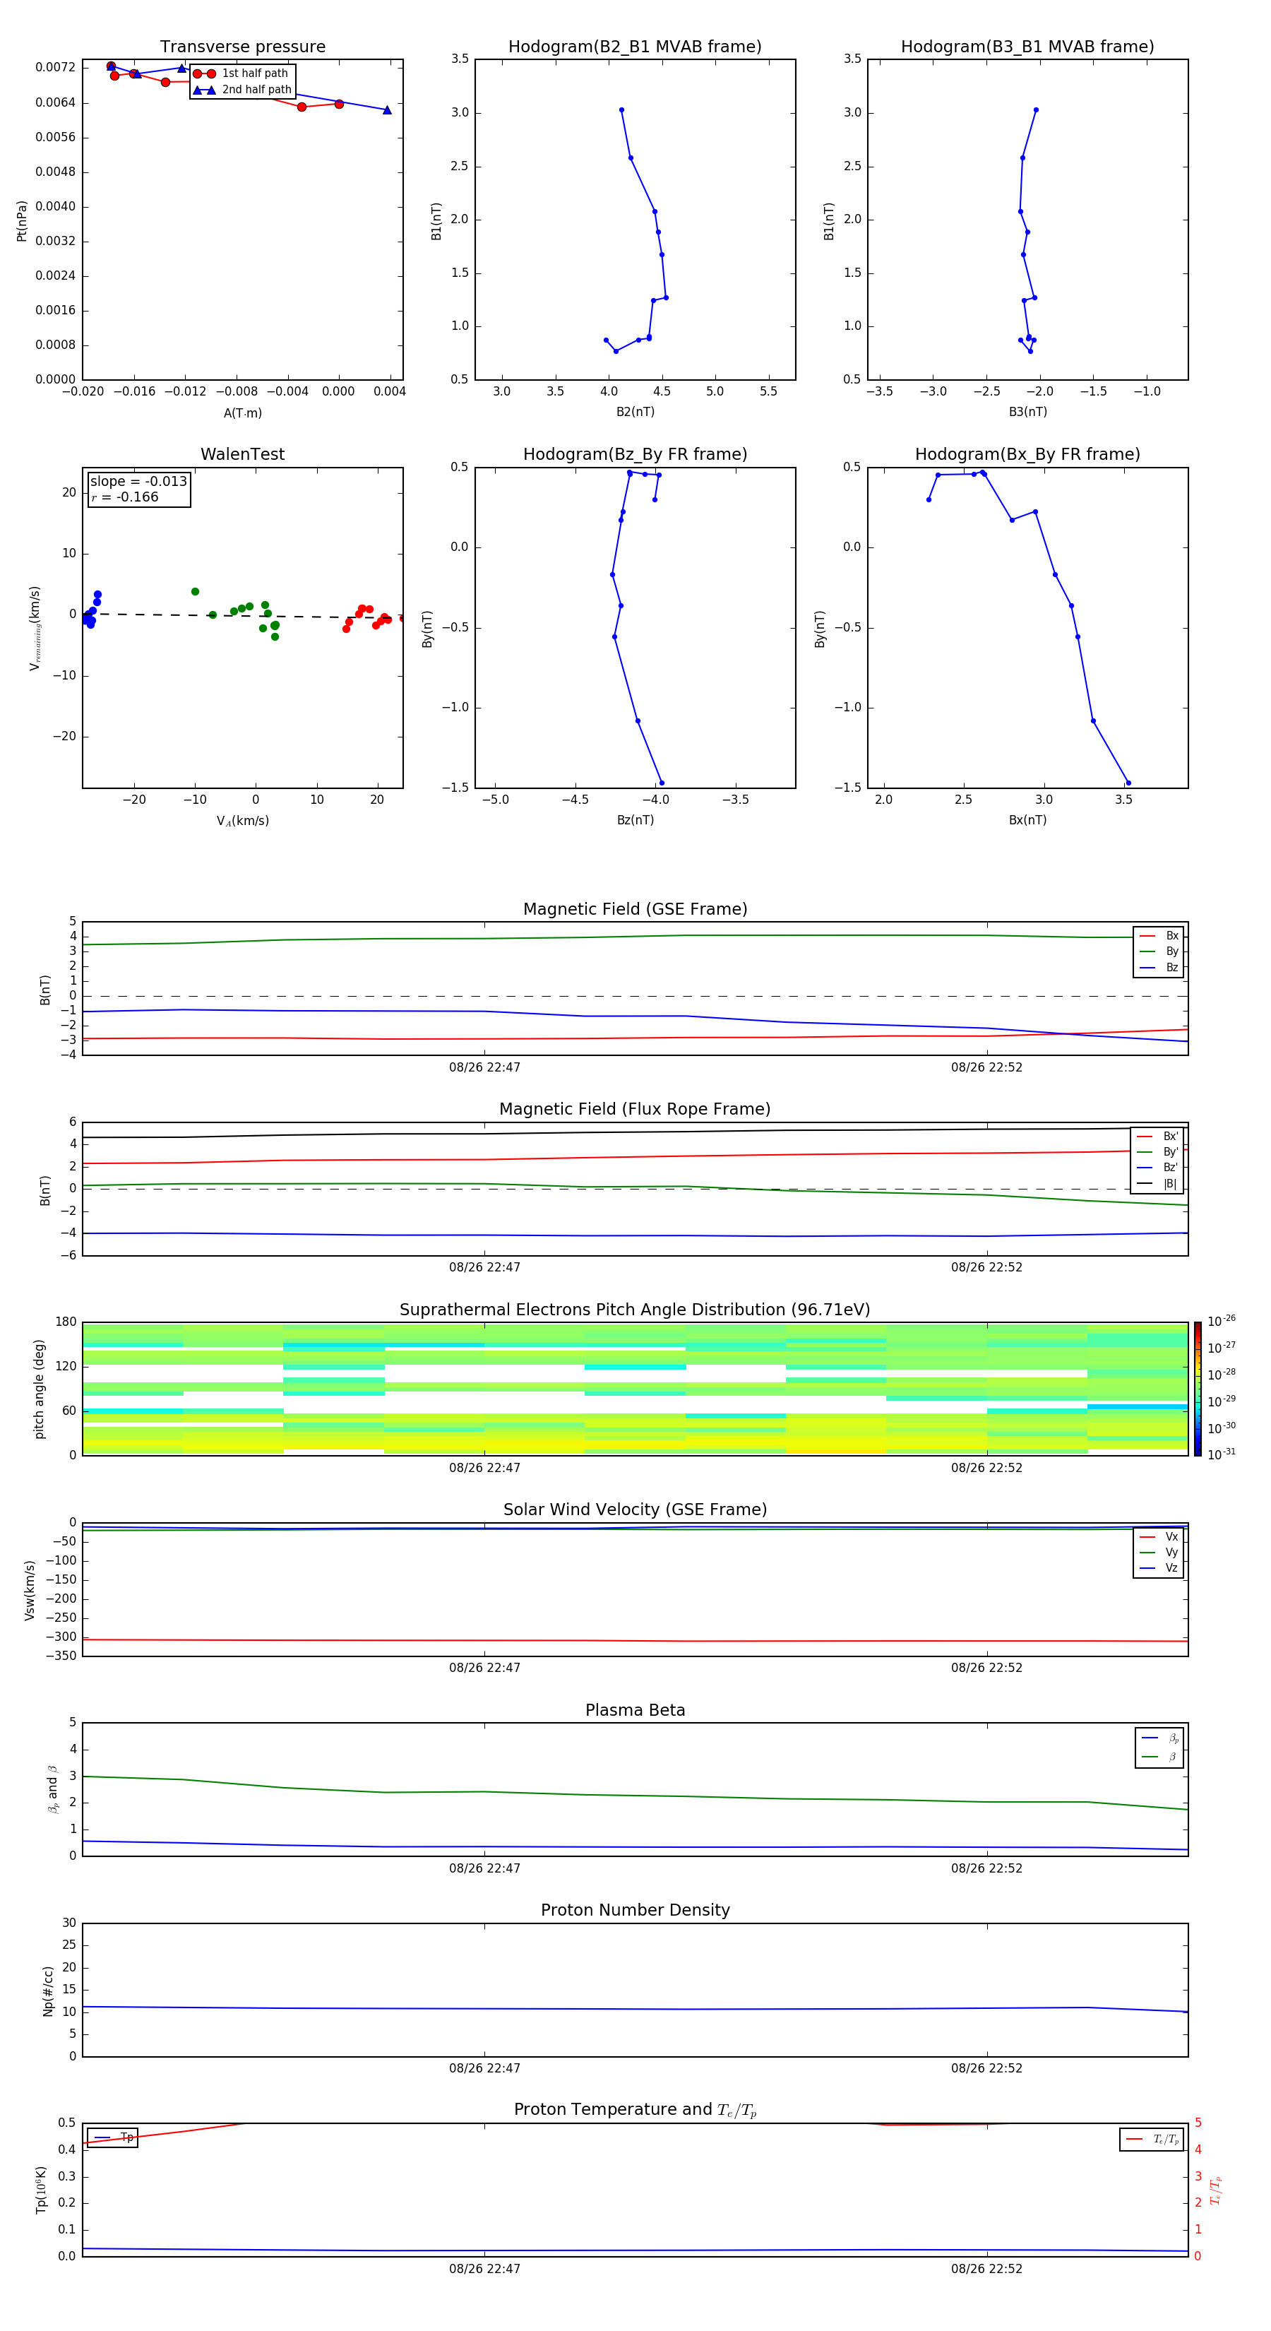1271x2331 pixels.
Task: Select By in GSE magnetic field legend
Action: click(x=1159, y=951)
